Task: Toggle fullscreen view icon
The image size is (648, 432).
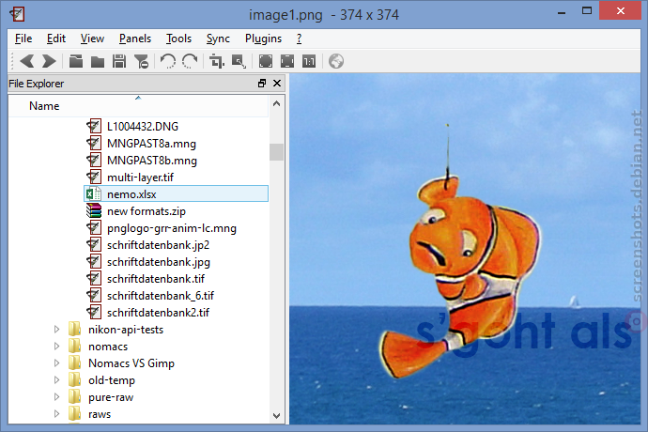Action: [266, 61]
